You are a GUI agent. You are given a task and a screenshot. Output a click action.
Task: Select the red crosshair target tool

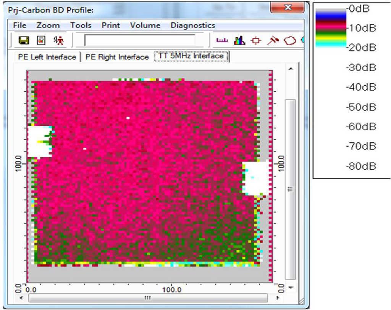255,40
